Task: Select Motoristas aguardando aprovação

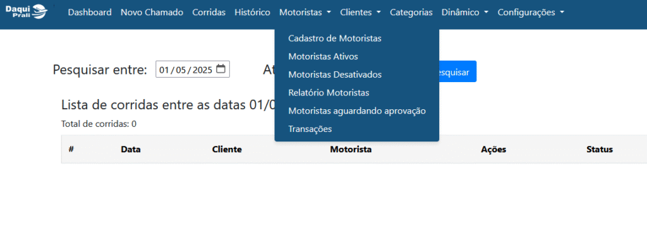Action: [x=356, y=111]
